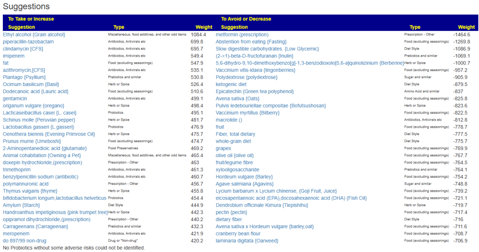Click Oenothera biennis {Evening Primrose Oil} link
Image resolution: width=479 pixels, height=252 pixels.
coord(49,134)
